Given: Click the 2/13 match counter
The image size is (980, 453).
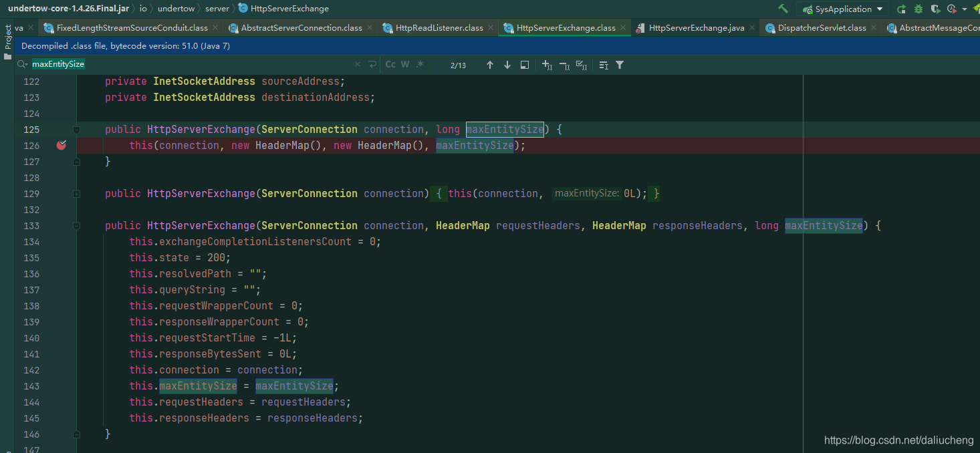Looking at the screenshot, I should [x=458, y=65].
